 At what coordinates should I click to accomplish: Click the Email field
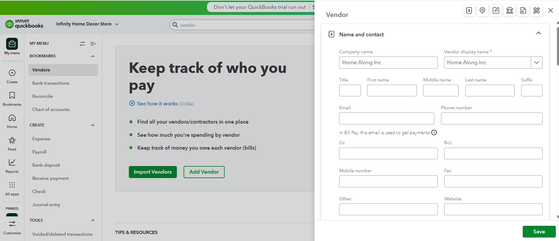[x=387, y=118]
